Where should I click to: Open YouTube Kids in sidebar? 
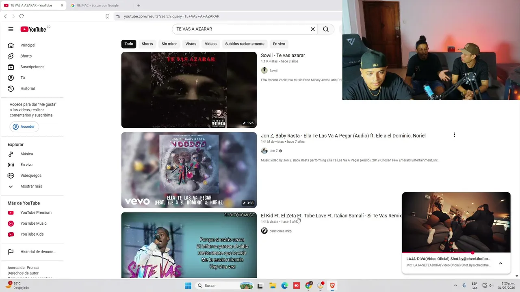click(x=32, y=234)
